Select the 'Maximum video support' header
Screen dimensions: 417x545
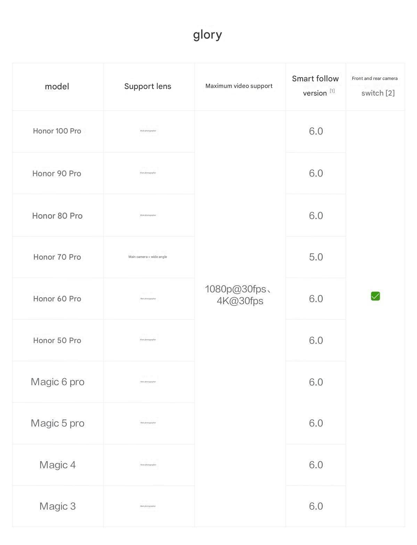[239, 86]
